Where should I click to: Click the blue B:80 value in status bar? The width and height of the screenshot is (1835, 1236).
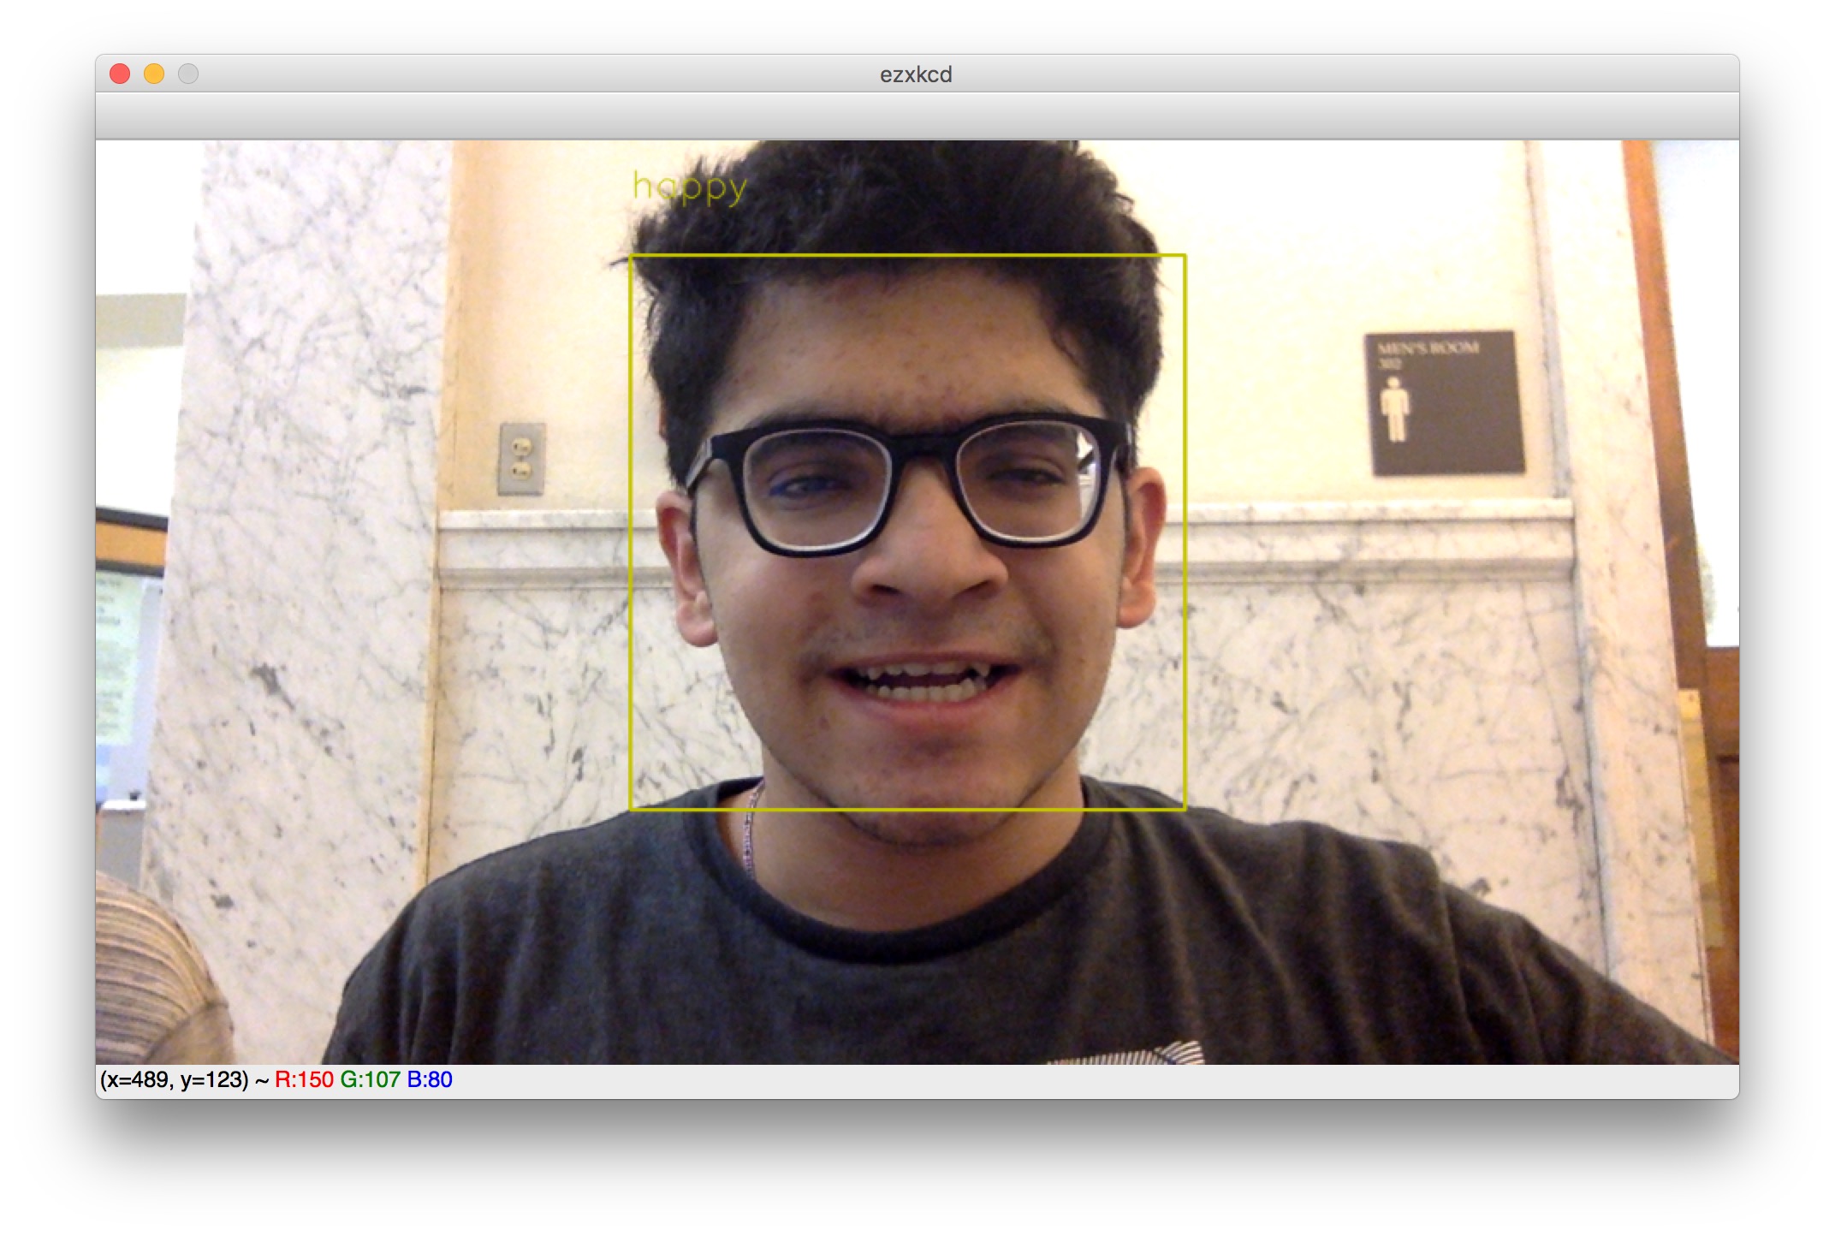pos(430,1080)
